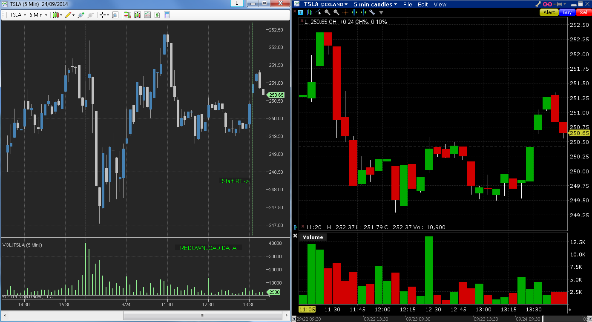The width and height of the screenshot is (592, 322).
Task: Click the yellow Alert button
Action: [549, 12]
